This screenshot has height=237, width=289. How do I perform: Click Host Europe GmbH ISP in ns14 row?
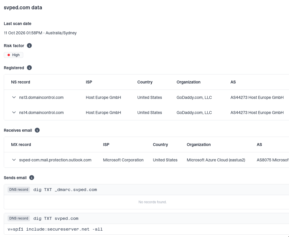pyautogui.click(x=104, y=113)
